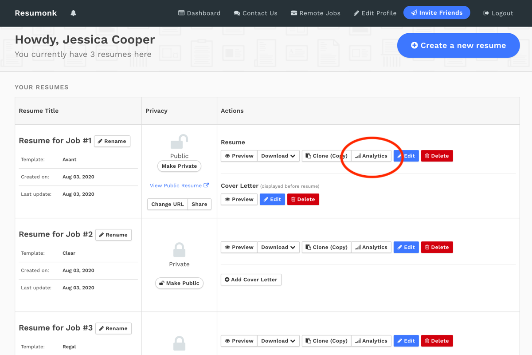Rename Resume for Job #2
Screen dimensions: 532x355
(x=113, y=235)
